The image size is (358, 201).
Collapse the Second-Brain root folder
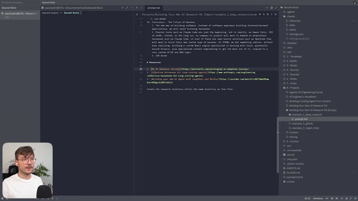tap(291, 7)
